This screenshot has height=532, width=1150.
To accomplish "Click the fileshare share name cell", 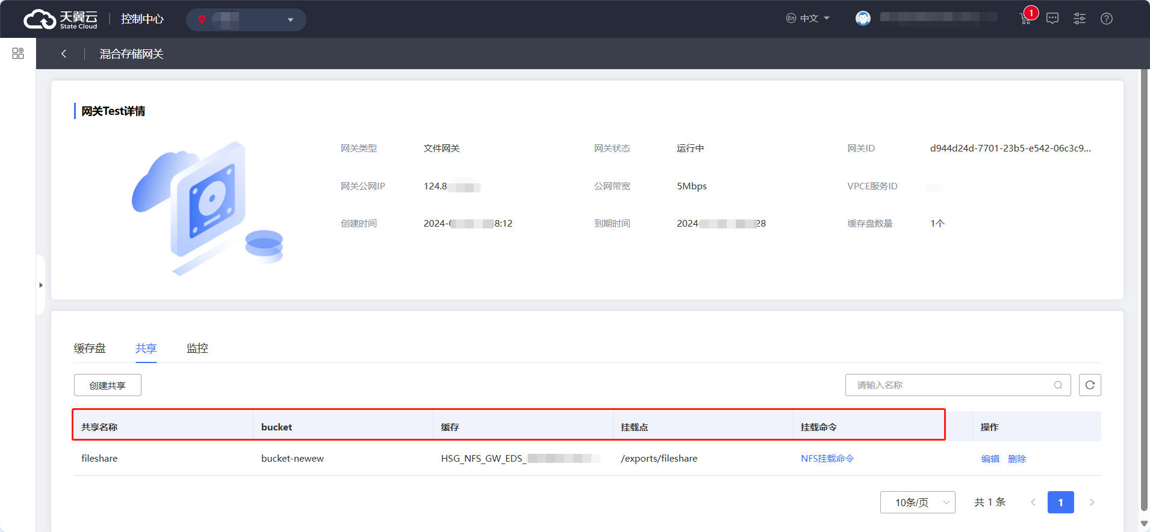I will point(99,459).
